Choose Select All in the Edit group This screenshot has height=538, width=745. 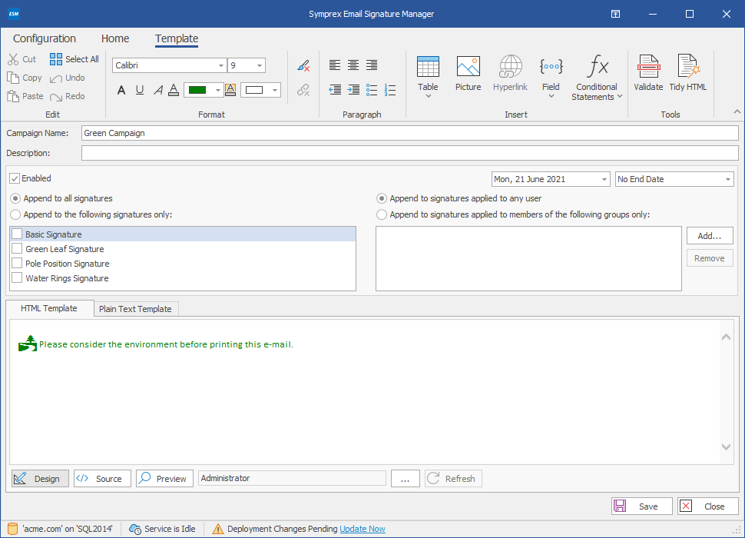[x=74, y=59]
